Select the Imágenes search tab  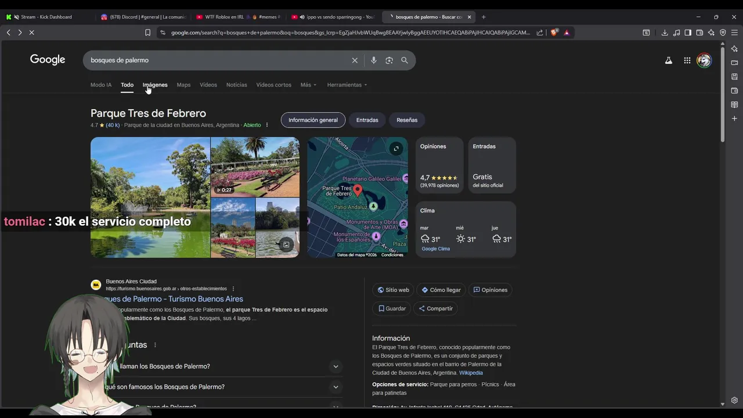[155, 85]
